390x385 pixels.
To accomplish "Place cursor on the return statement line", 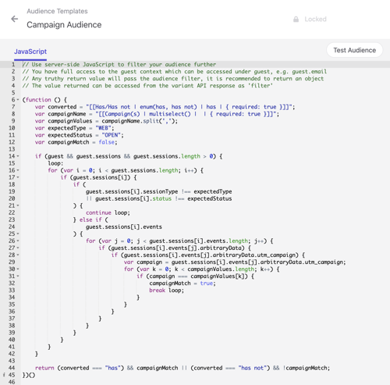I will click(183, 368).
